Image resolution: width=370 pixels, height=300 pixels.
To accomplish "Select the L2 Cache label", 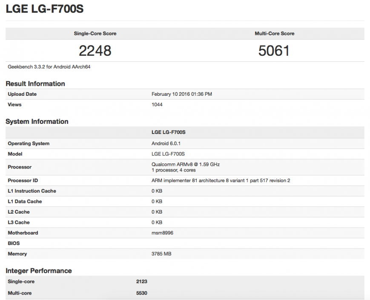I will [x=19, y=212].
